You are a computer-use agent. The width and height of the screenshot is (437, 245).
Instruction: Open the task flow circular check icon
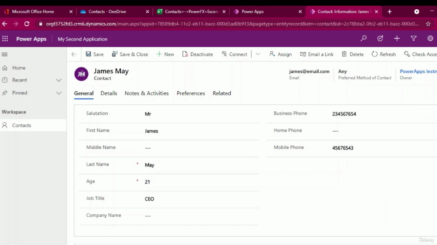(x=380, y=38)
